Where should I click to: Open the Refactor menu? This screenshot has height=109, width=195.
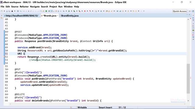tap(24, 7)
